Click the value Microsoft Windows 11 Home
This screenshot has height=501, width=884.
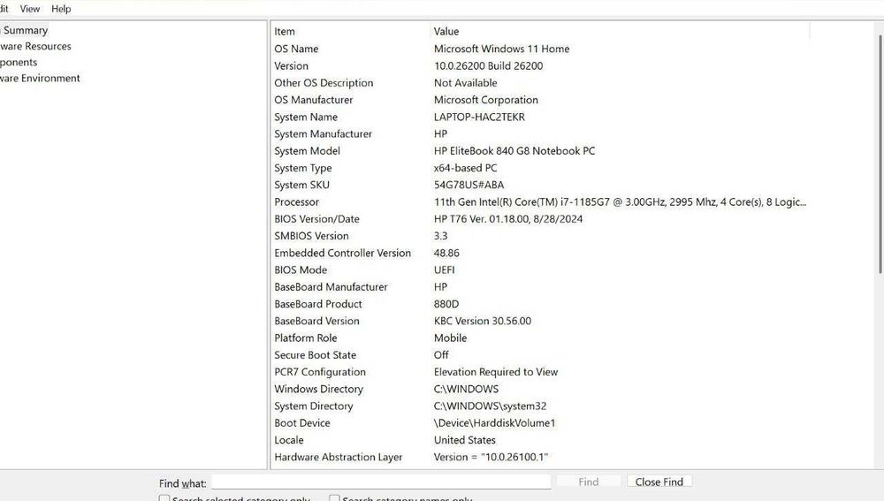pyautogui.click(x=501, y=49)
